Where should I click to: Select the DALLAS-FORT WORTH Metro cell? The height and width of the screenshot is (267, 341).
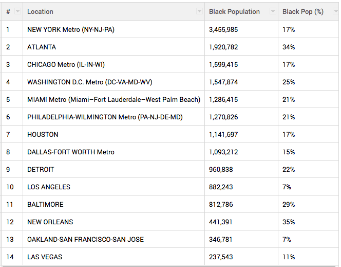tap(71, 152)
